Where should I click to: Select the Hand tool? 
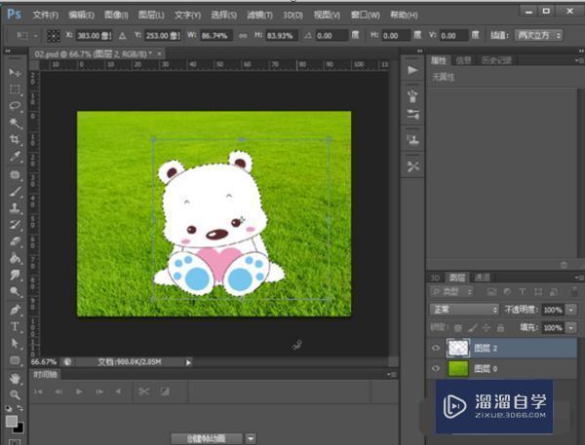[15, 377]
